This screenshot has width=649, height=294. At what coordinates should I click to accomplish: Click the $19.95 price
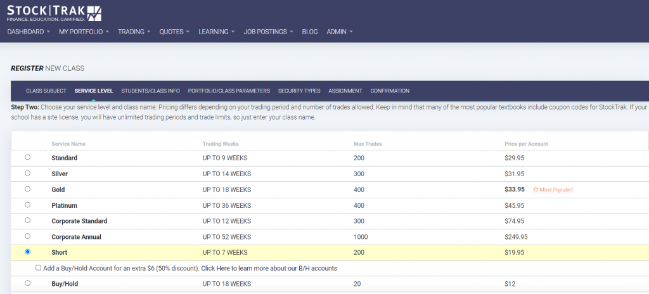coord(515,253)
